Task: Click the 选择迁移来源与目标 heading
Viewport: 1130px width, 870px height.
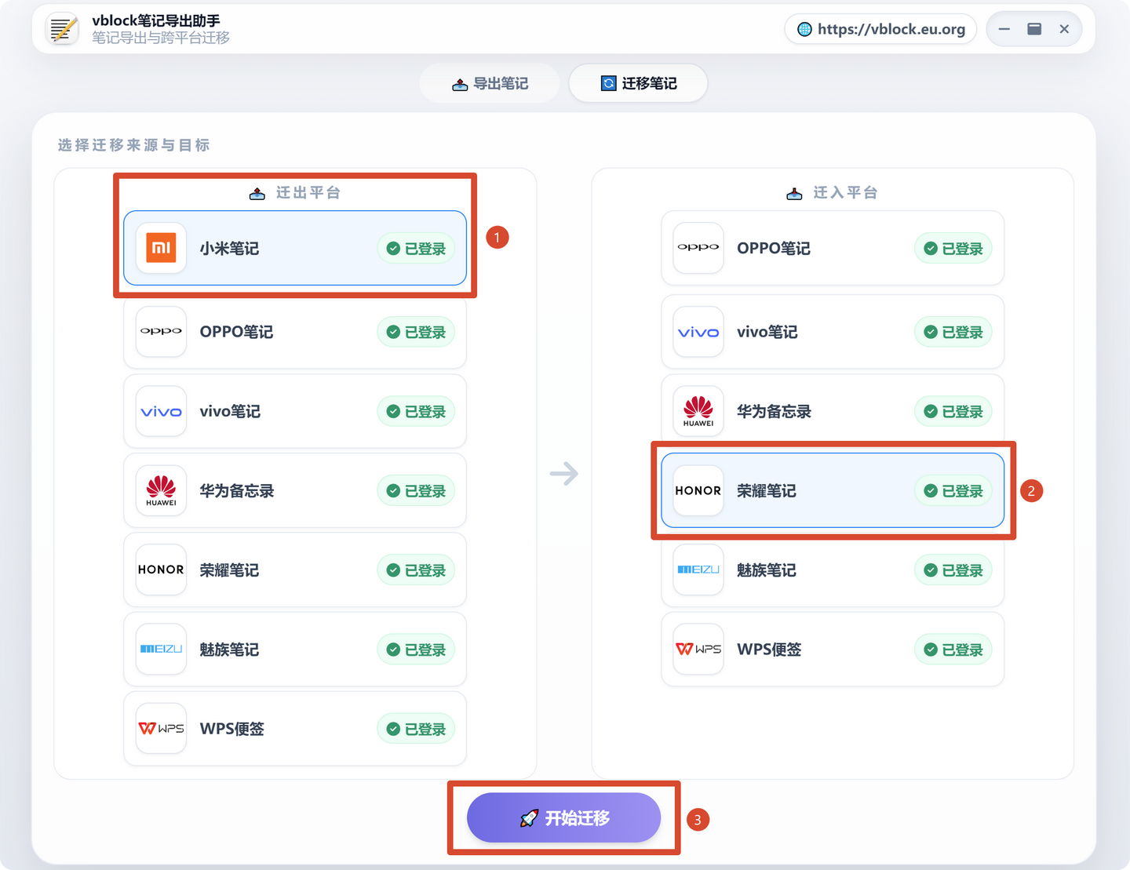Action: (x=133, y=145)
